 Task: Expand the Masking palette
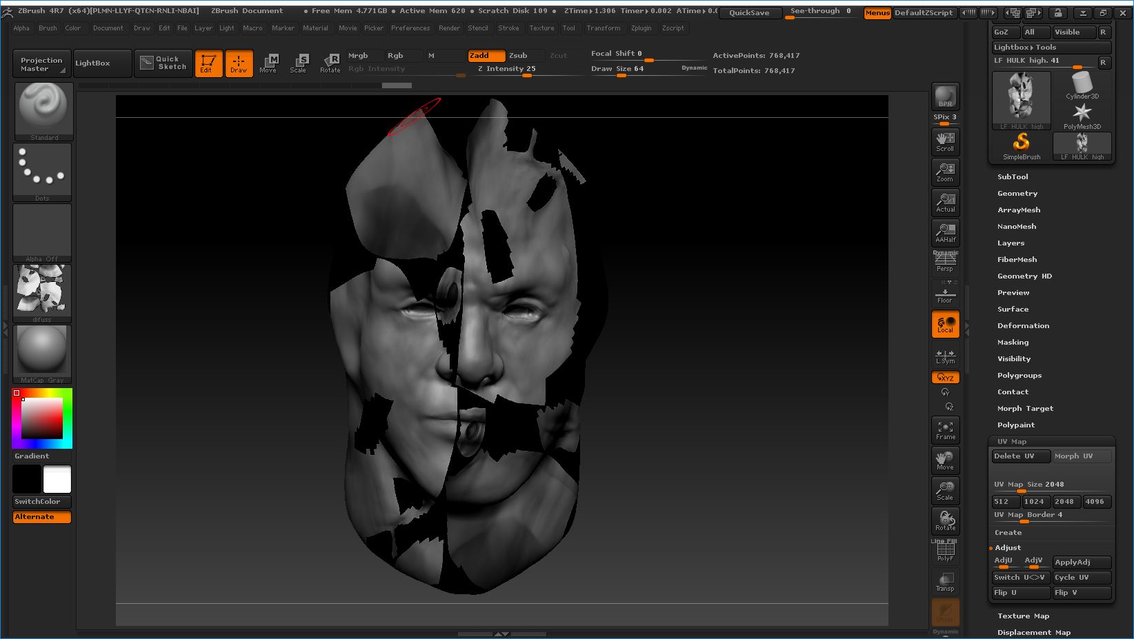point(1013,343)
